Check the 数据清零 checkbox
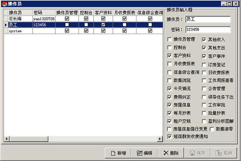Image resolution: width=241 pixels, height=161 pixels. point(212,129)
